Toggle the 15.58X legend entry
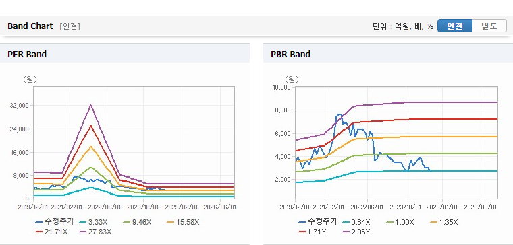Image resolution: width=513 pixels, height=245 pixels. point(183,222)
